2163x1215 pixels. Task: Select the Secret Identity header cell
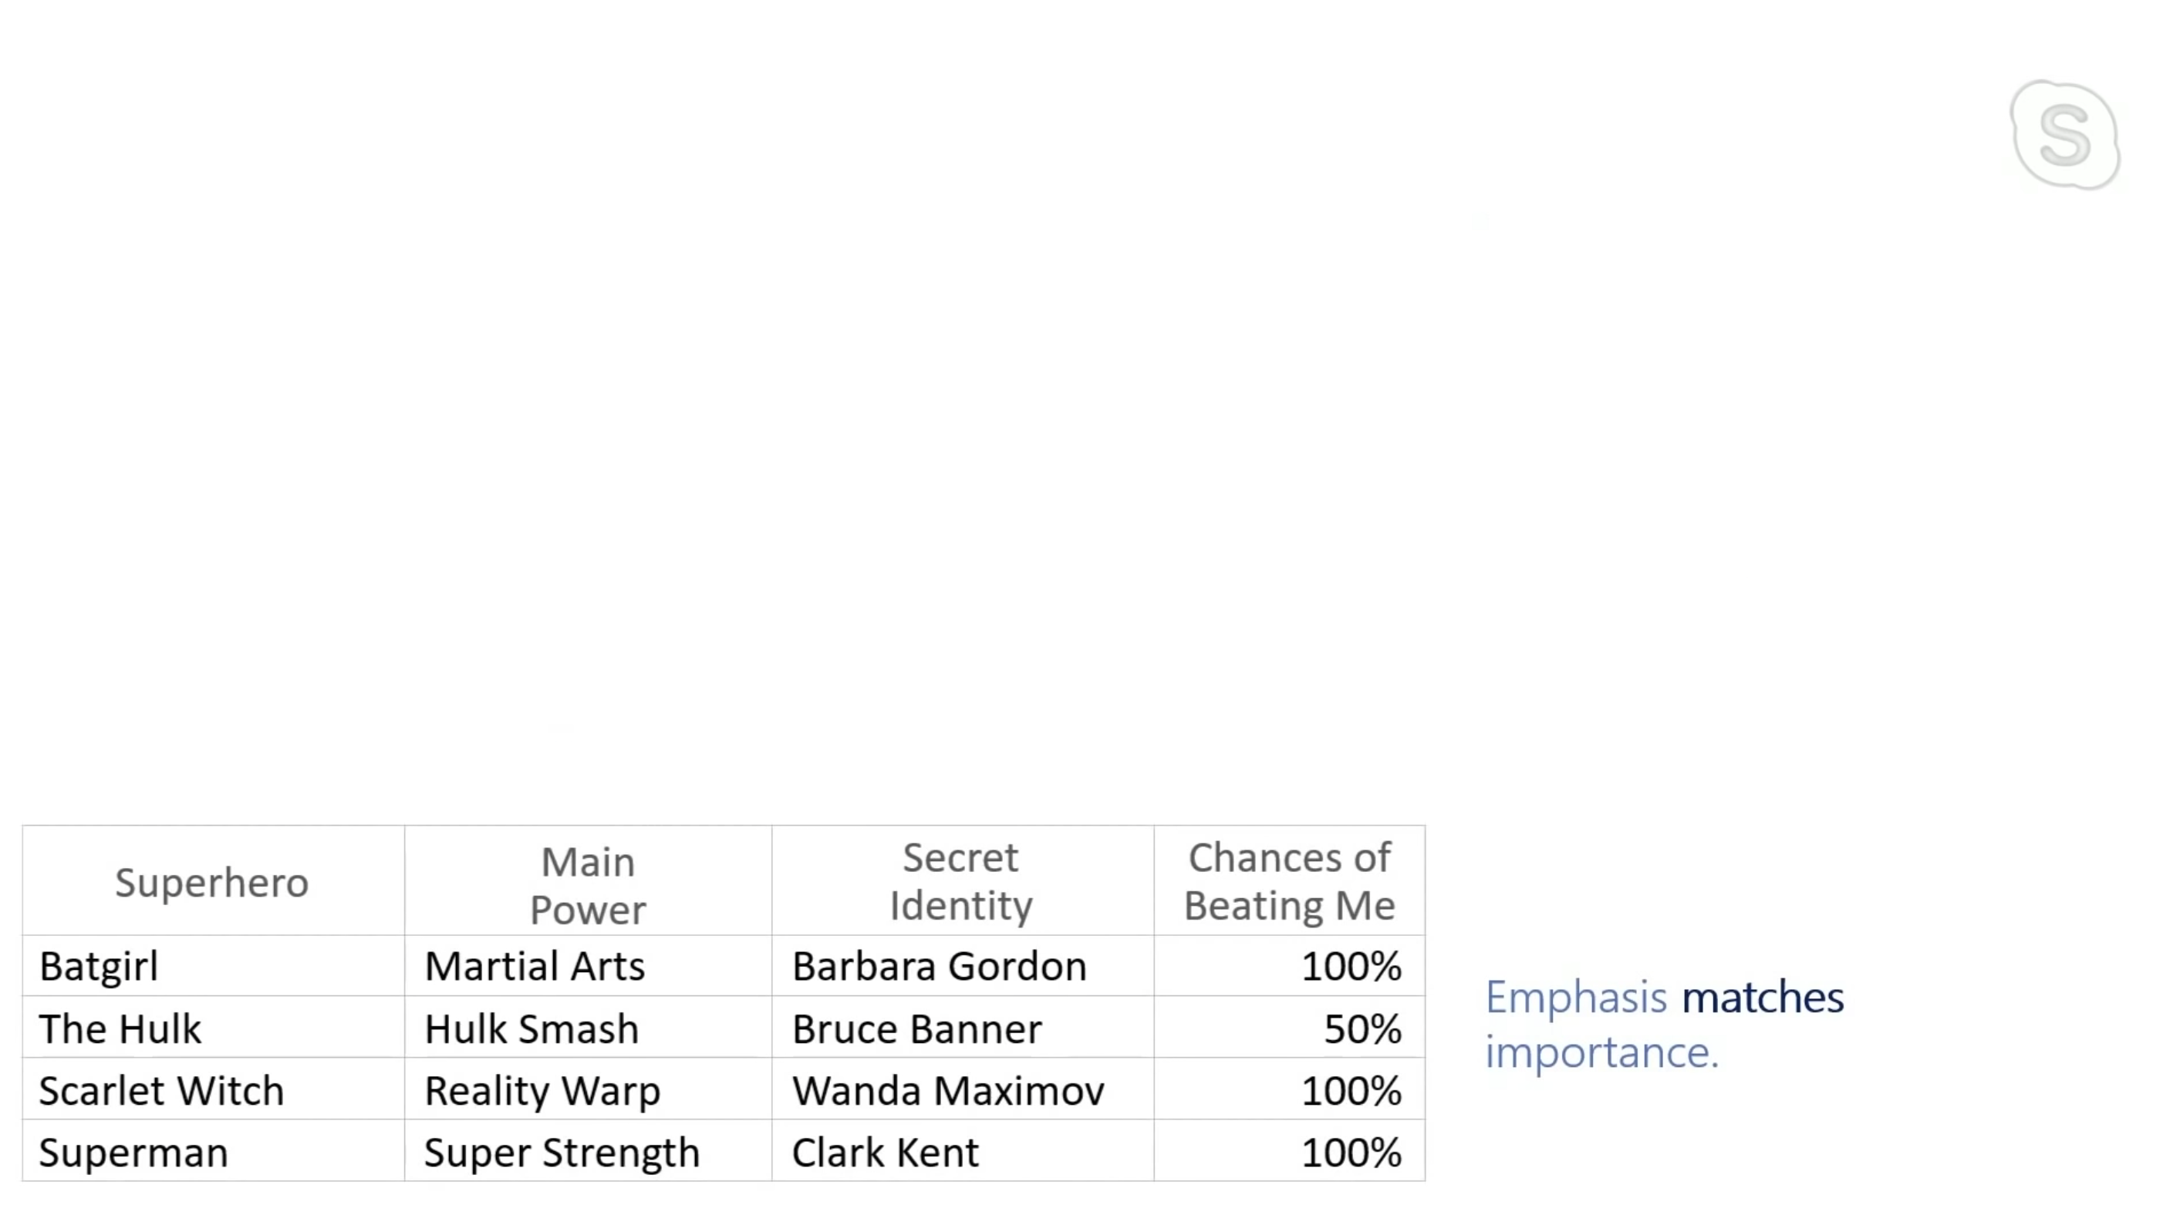pos(960,881)
